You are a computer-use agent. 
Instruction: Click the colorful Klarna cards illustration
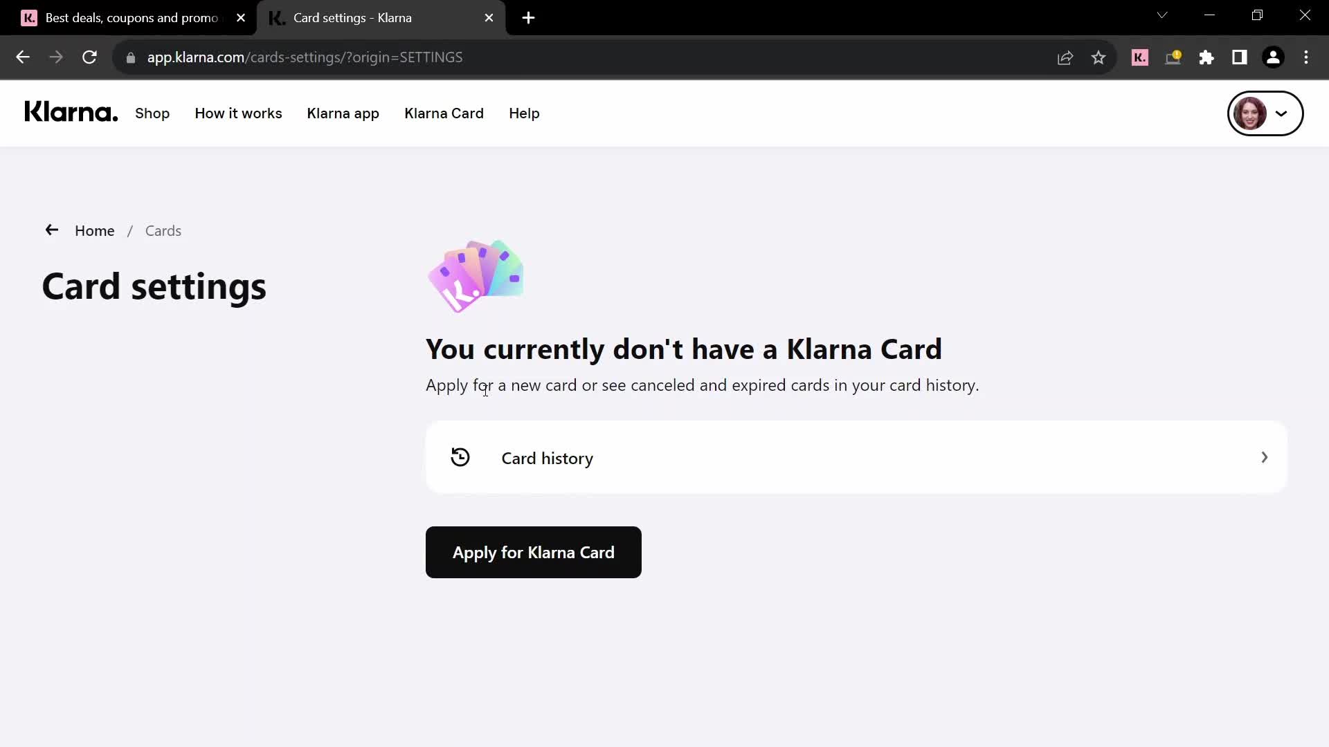point(476,276)
